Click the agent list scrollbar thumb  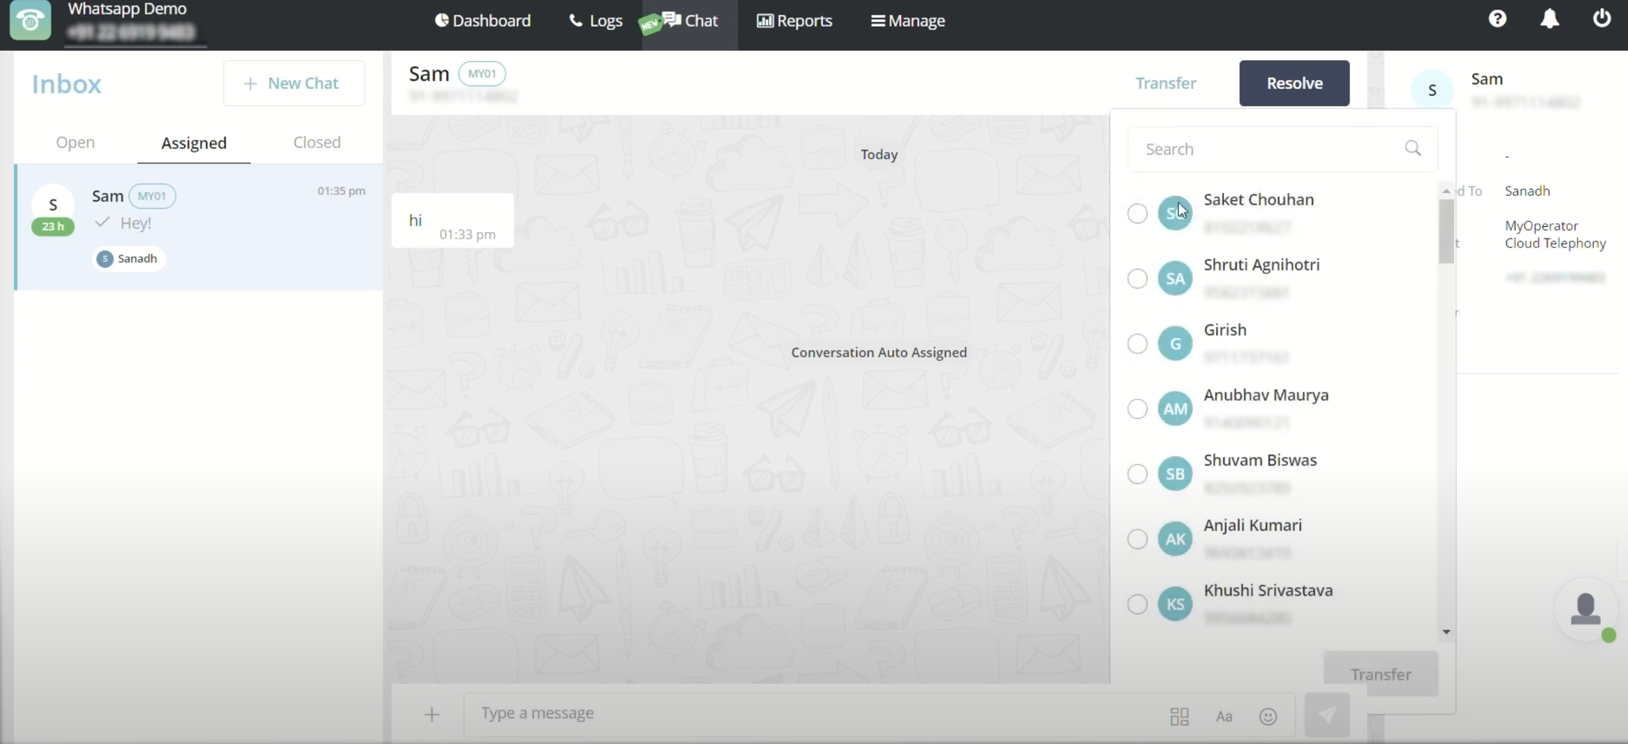[x=1446, y=231]
